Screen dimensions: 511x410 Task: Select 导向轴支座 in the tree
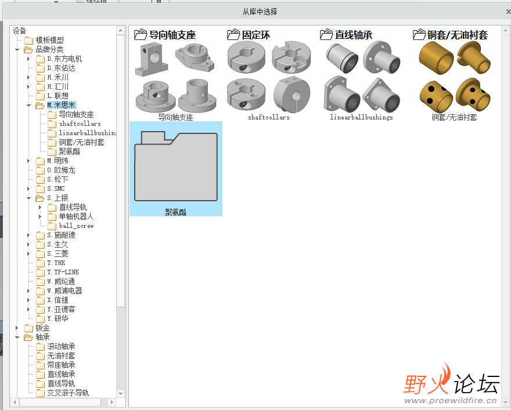pos(76,115)
